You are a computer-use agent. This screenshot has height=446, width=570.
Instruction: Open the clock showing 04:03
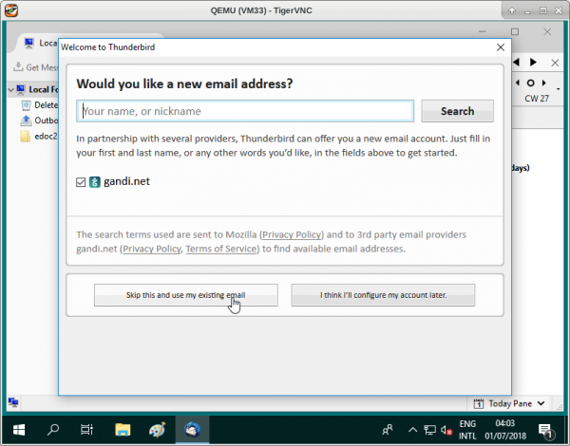point(505,430)
